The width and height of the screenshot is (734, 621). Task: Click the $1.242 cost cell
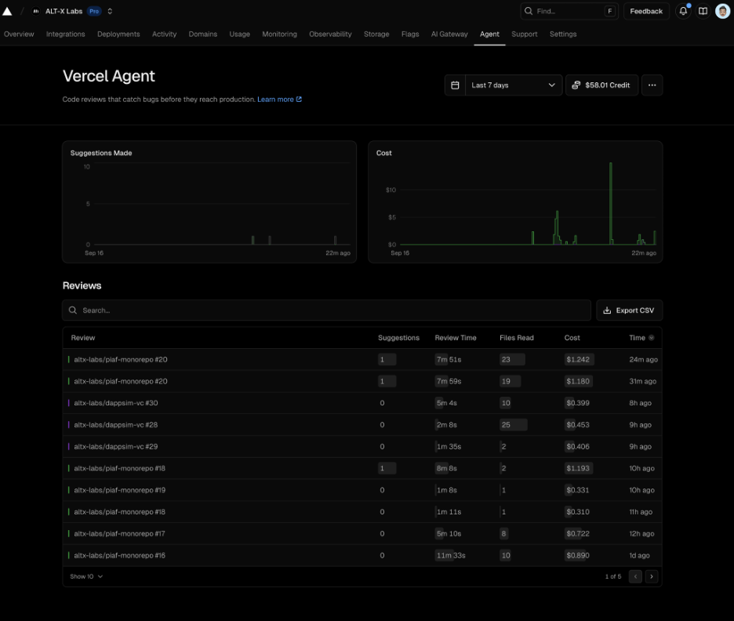579,359
